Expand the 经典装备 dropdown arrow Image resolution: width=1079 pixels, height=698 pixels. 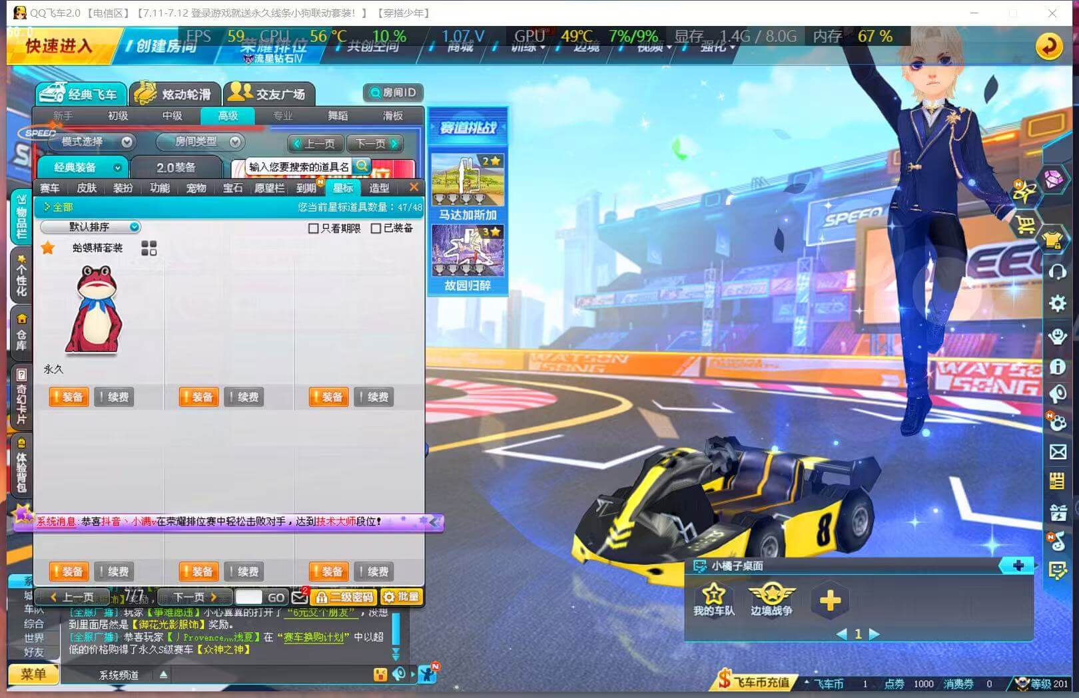pos(118,168)
